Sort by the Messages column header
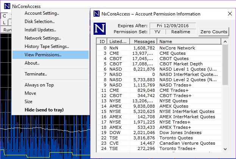Screen dimensions: 236x159 144,42
